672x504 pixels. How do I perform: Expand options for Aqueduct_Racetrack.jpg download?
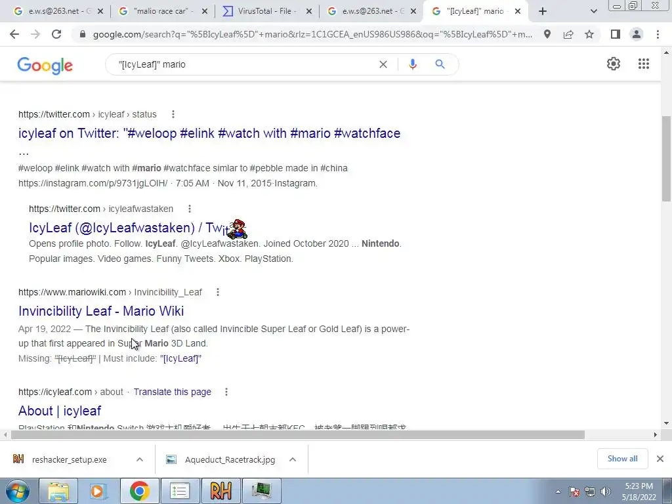click(293, 459)
